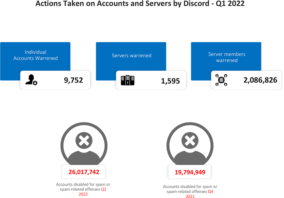Click the red 19,794,949 figure
Screen dimensions: 284x198
(x=190, y=172)
